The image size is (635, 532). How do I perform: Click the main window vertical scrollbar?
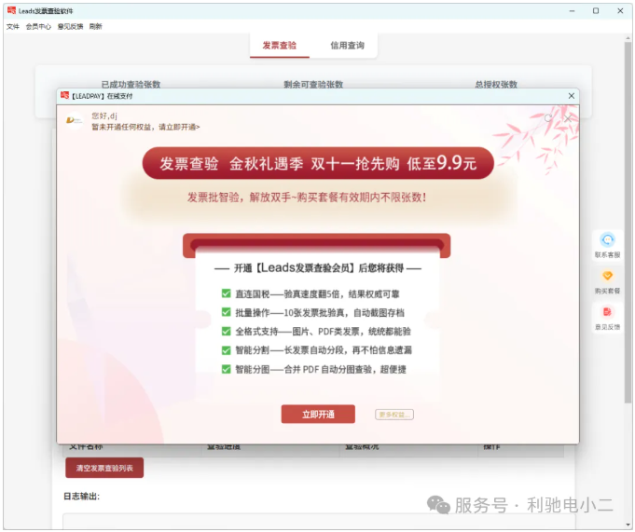(x=628, y=221)
